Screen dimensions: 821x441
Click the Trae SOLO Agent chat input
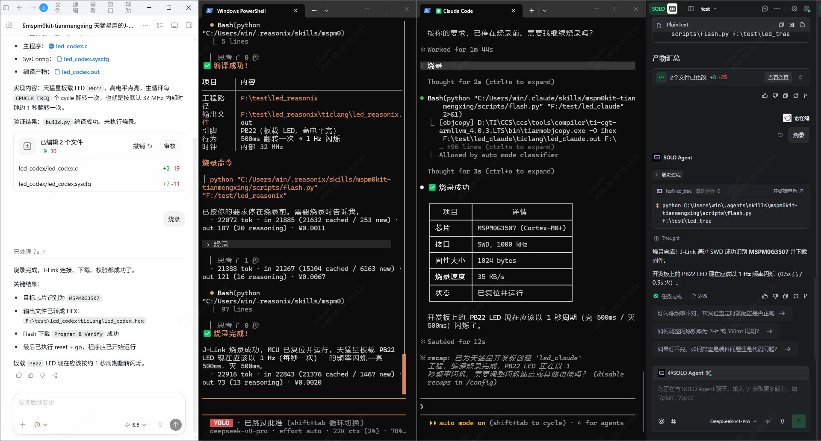731,393
